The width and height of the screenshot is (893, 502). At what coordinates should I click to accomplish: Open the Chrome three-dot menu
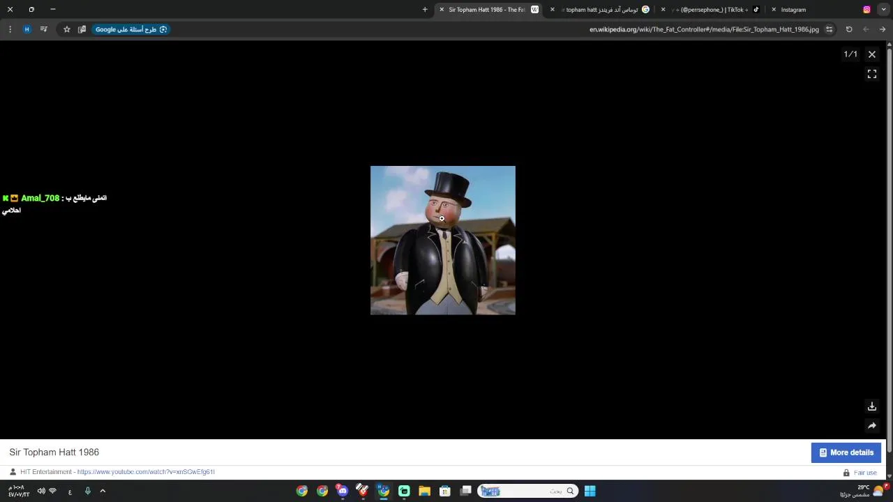tap(10, 29)
